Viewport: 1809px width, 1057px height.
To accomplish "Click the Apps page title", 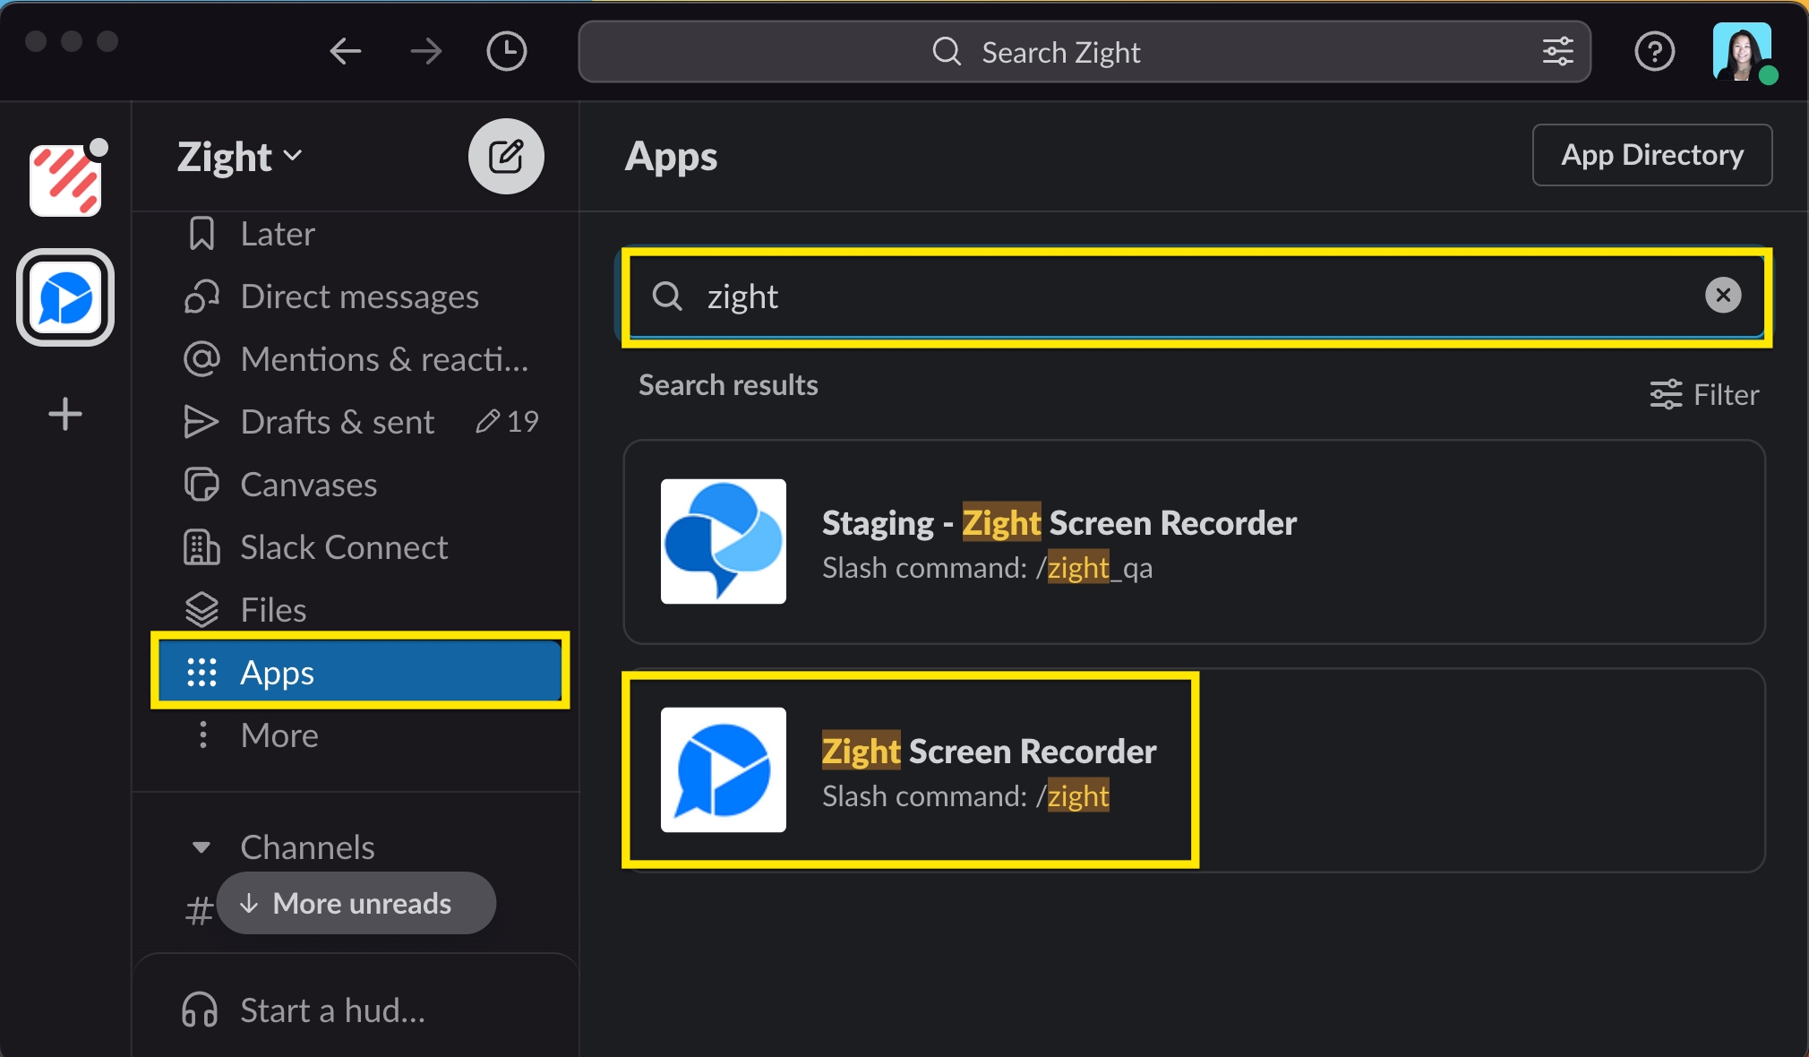I will coord(671,157).
